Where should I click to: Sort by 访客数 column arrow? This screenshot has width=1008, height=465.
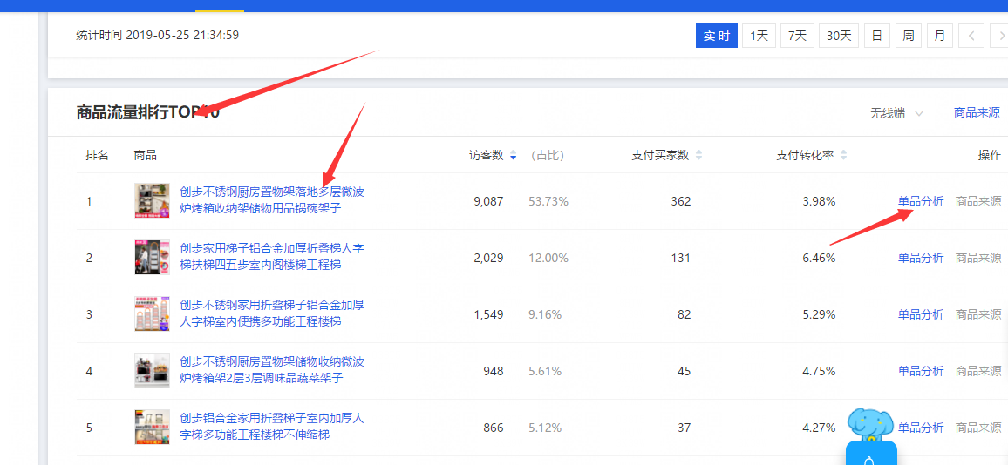pos(513,156)
